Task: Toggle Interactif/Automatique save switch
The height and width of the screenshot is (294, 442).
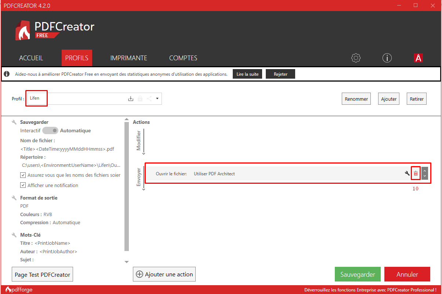Action: (x=50, y=130)
